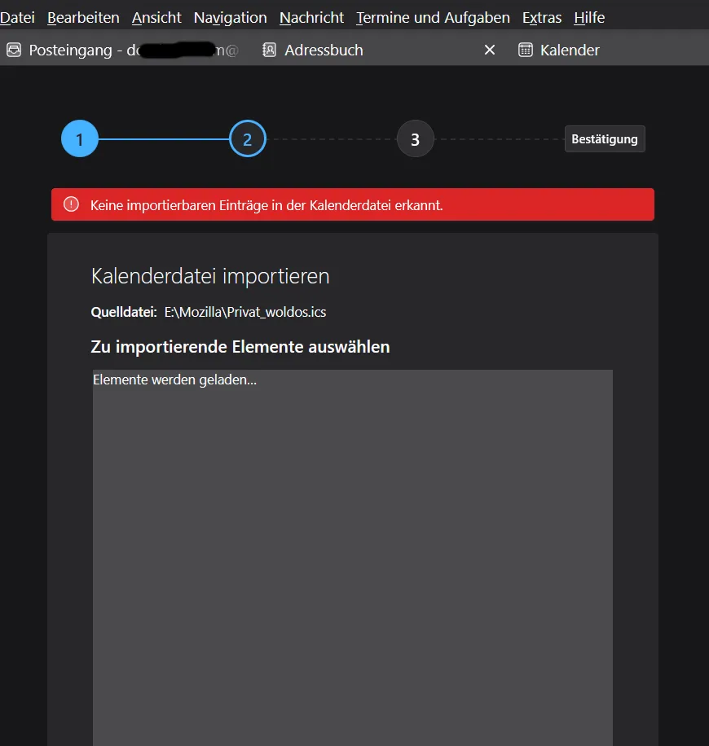Image resolution: width=709 pixels, height=746 pixels.
Task: Select import step 2 circle
Action: (x=248, y=139)
